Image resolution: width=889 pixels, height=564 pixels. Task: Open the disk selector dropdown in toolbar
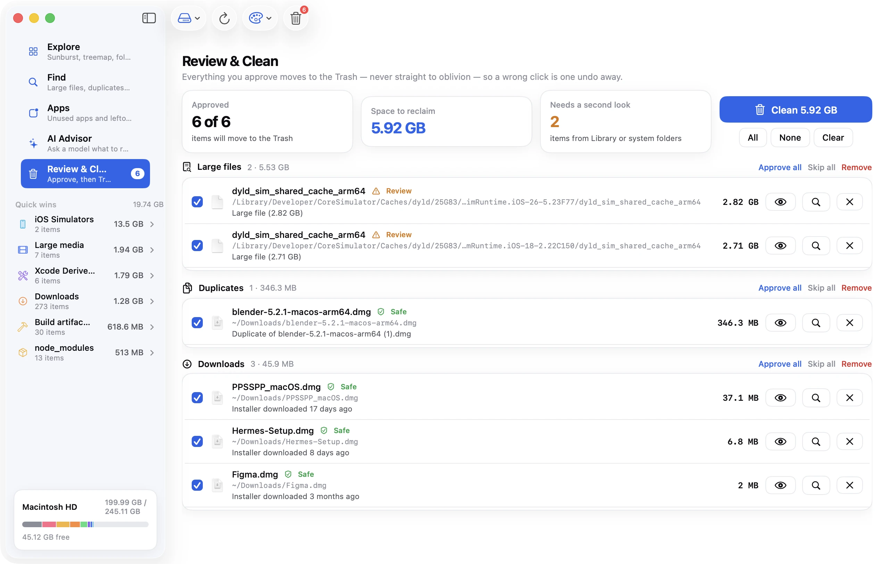pos(188,18)
